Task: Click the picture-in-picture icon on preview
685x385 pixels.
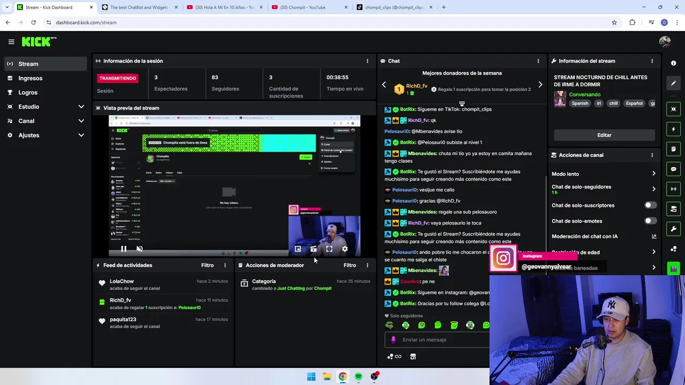Action: coord(298,249)
